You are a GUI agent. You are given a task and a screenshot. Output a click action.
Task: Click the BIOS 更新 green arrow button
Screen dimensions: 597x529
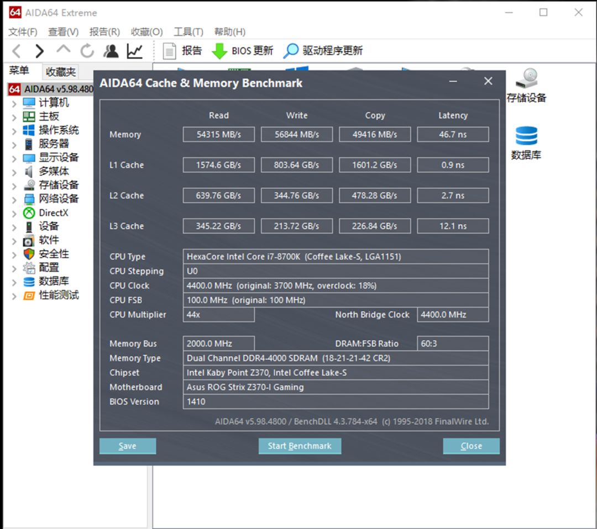pos(243,51)
